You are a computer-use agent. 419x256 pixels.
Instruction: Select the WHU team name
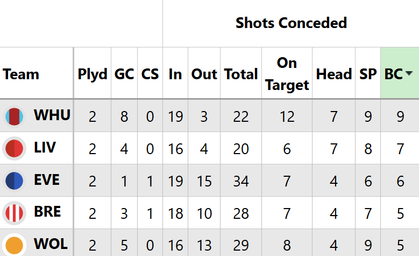52,115
